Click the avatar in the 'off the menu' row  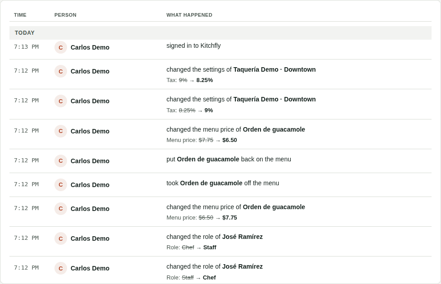[60, 185]
